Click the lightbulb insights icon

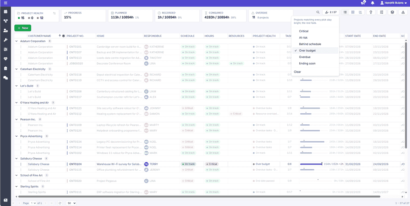pyautogui.click(x=371, y=12)
